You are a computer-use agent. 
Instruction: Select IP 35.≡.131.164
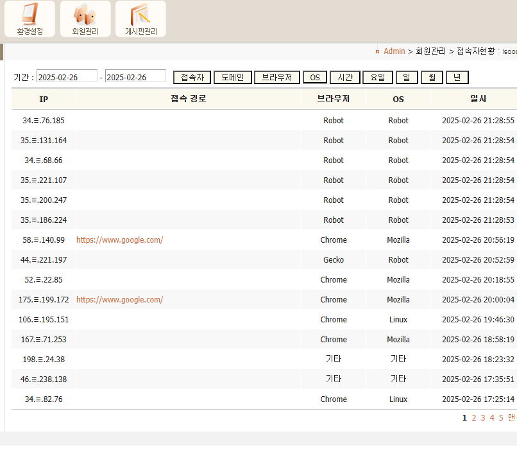44,141
